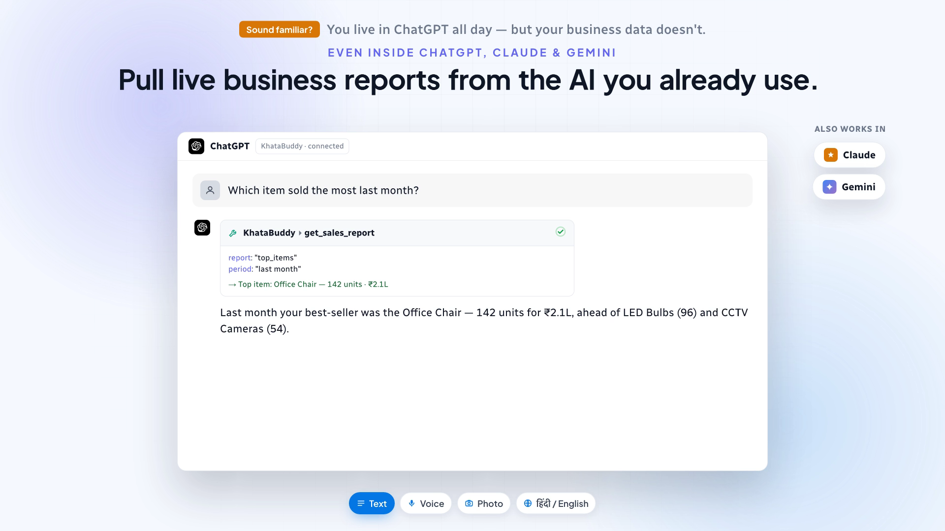Click the 'Pull live business reports' headline
Screen dimensions: 945x531
[x=468, y=80]
